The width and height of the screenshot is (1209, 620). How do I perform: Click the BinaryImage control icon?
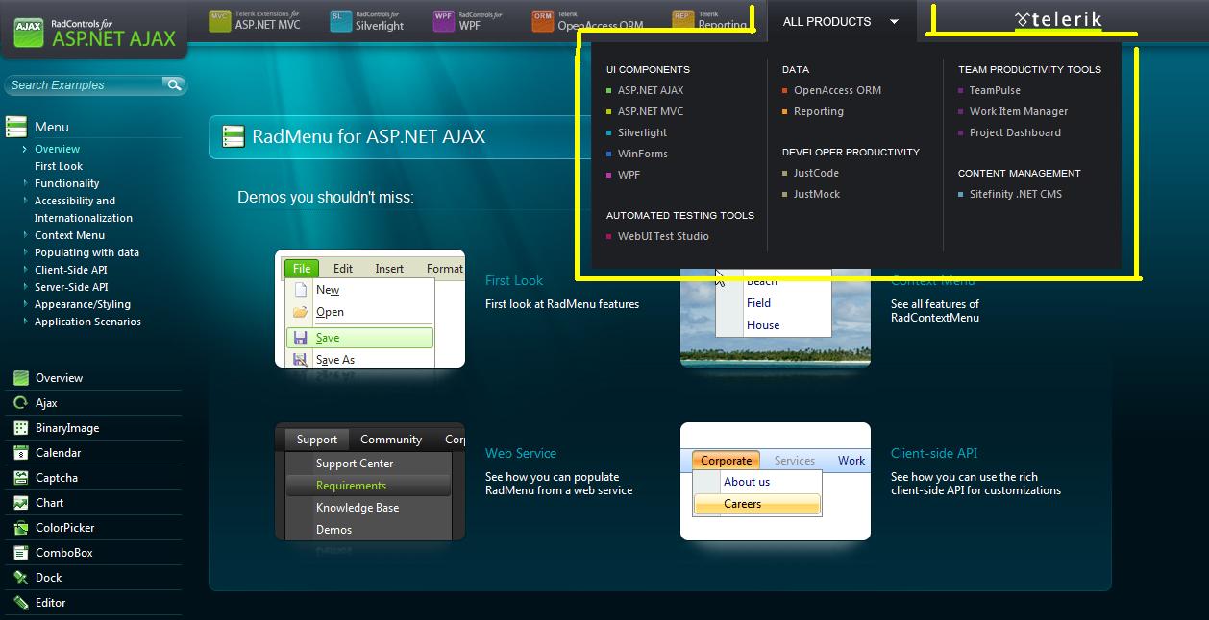tap(20, 428)
